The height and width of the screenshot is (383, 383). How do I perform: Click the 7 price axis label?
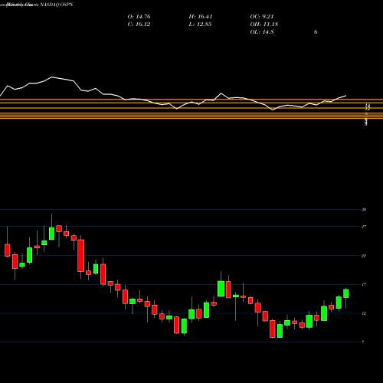[x=363, y=342]
